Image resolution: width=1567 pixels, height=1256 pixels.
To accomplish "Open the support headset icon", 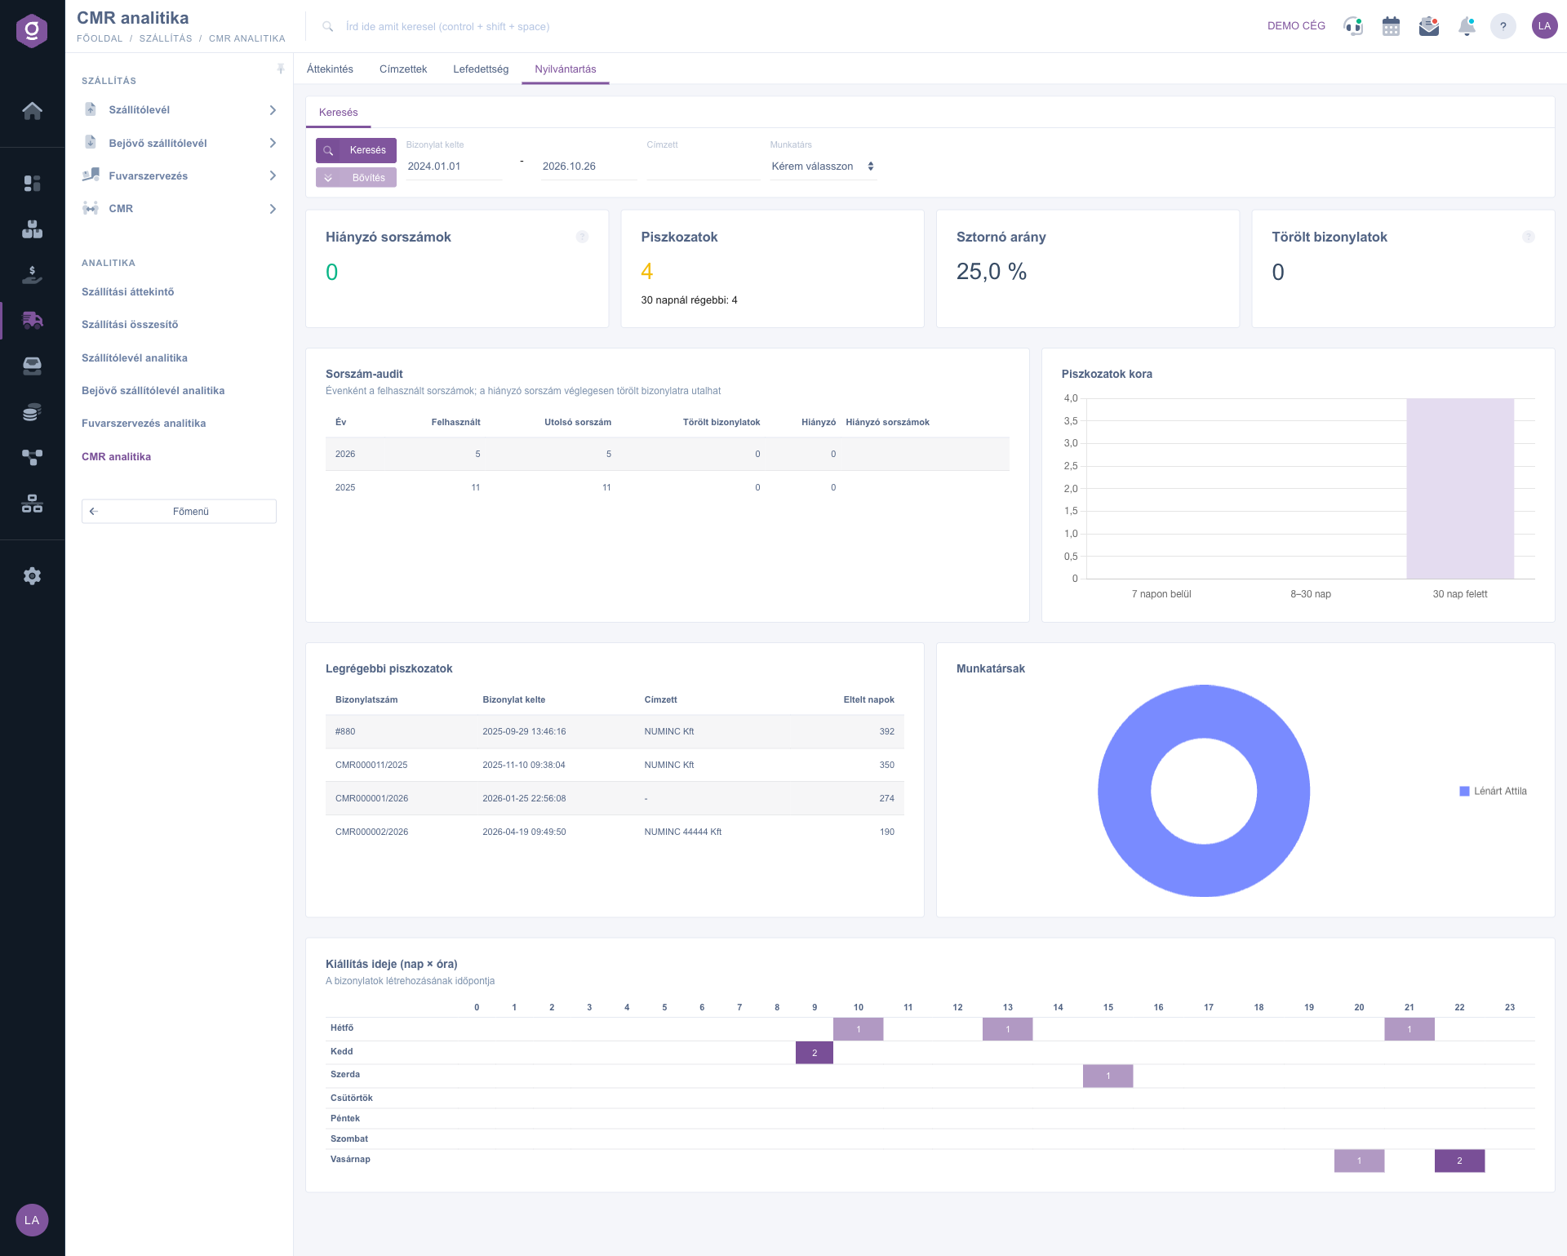I will pyautogui.click(x=1353, y=26).
